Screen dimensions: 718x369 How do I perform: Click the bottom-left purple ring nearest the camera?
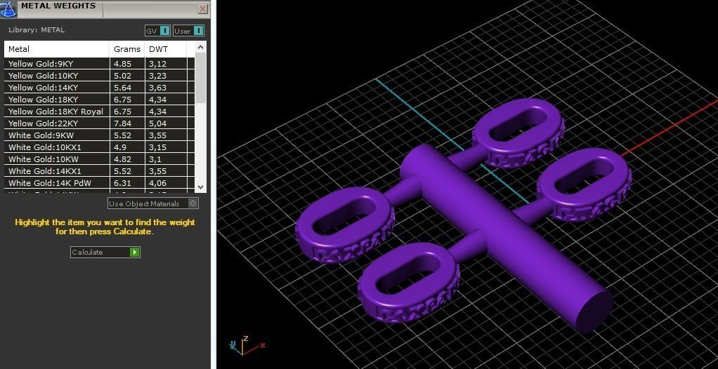pos(408,283)
